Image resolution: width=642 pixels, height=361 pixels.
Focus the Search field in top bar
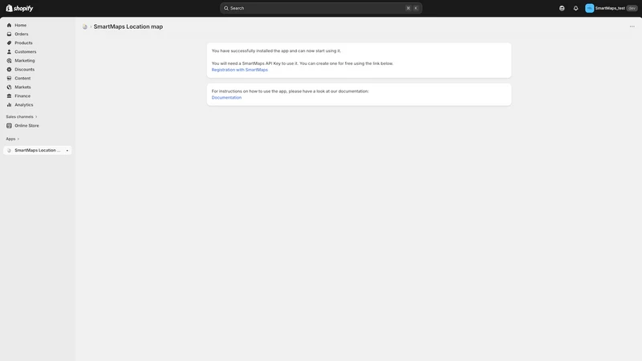click(320, 8)
